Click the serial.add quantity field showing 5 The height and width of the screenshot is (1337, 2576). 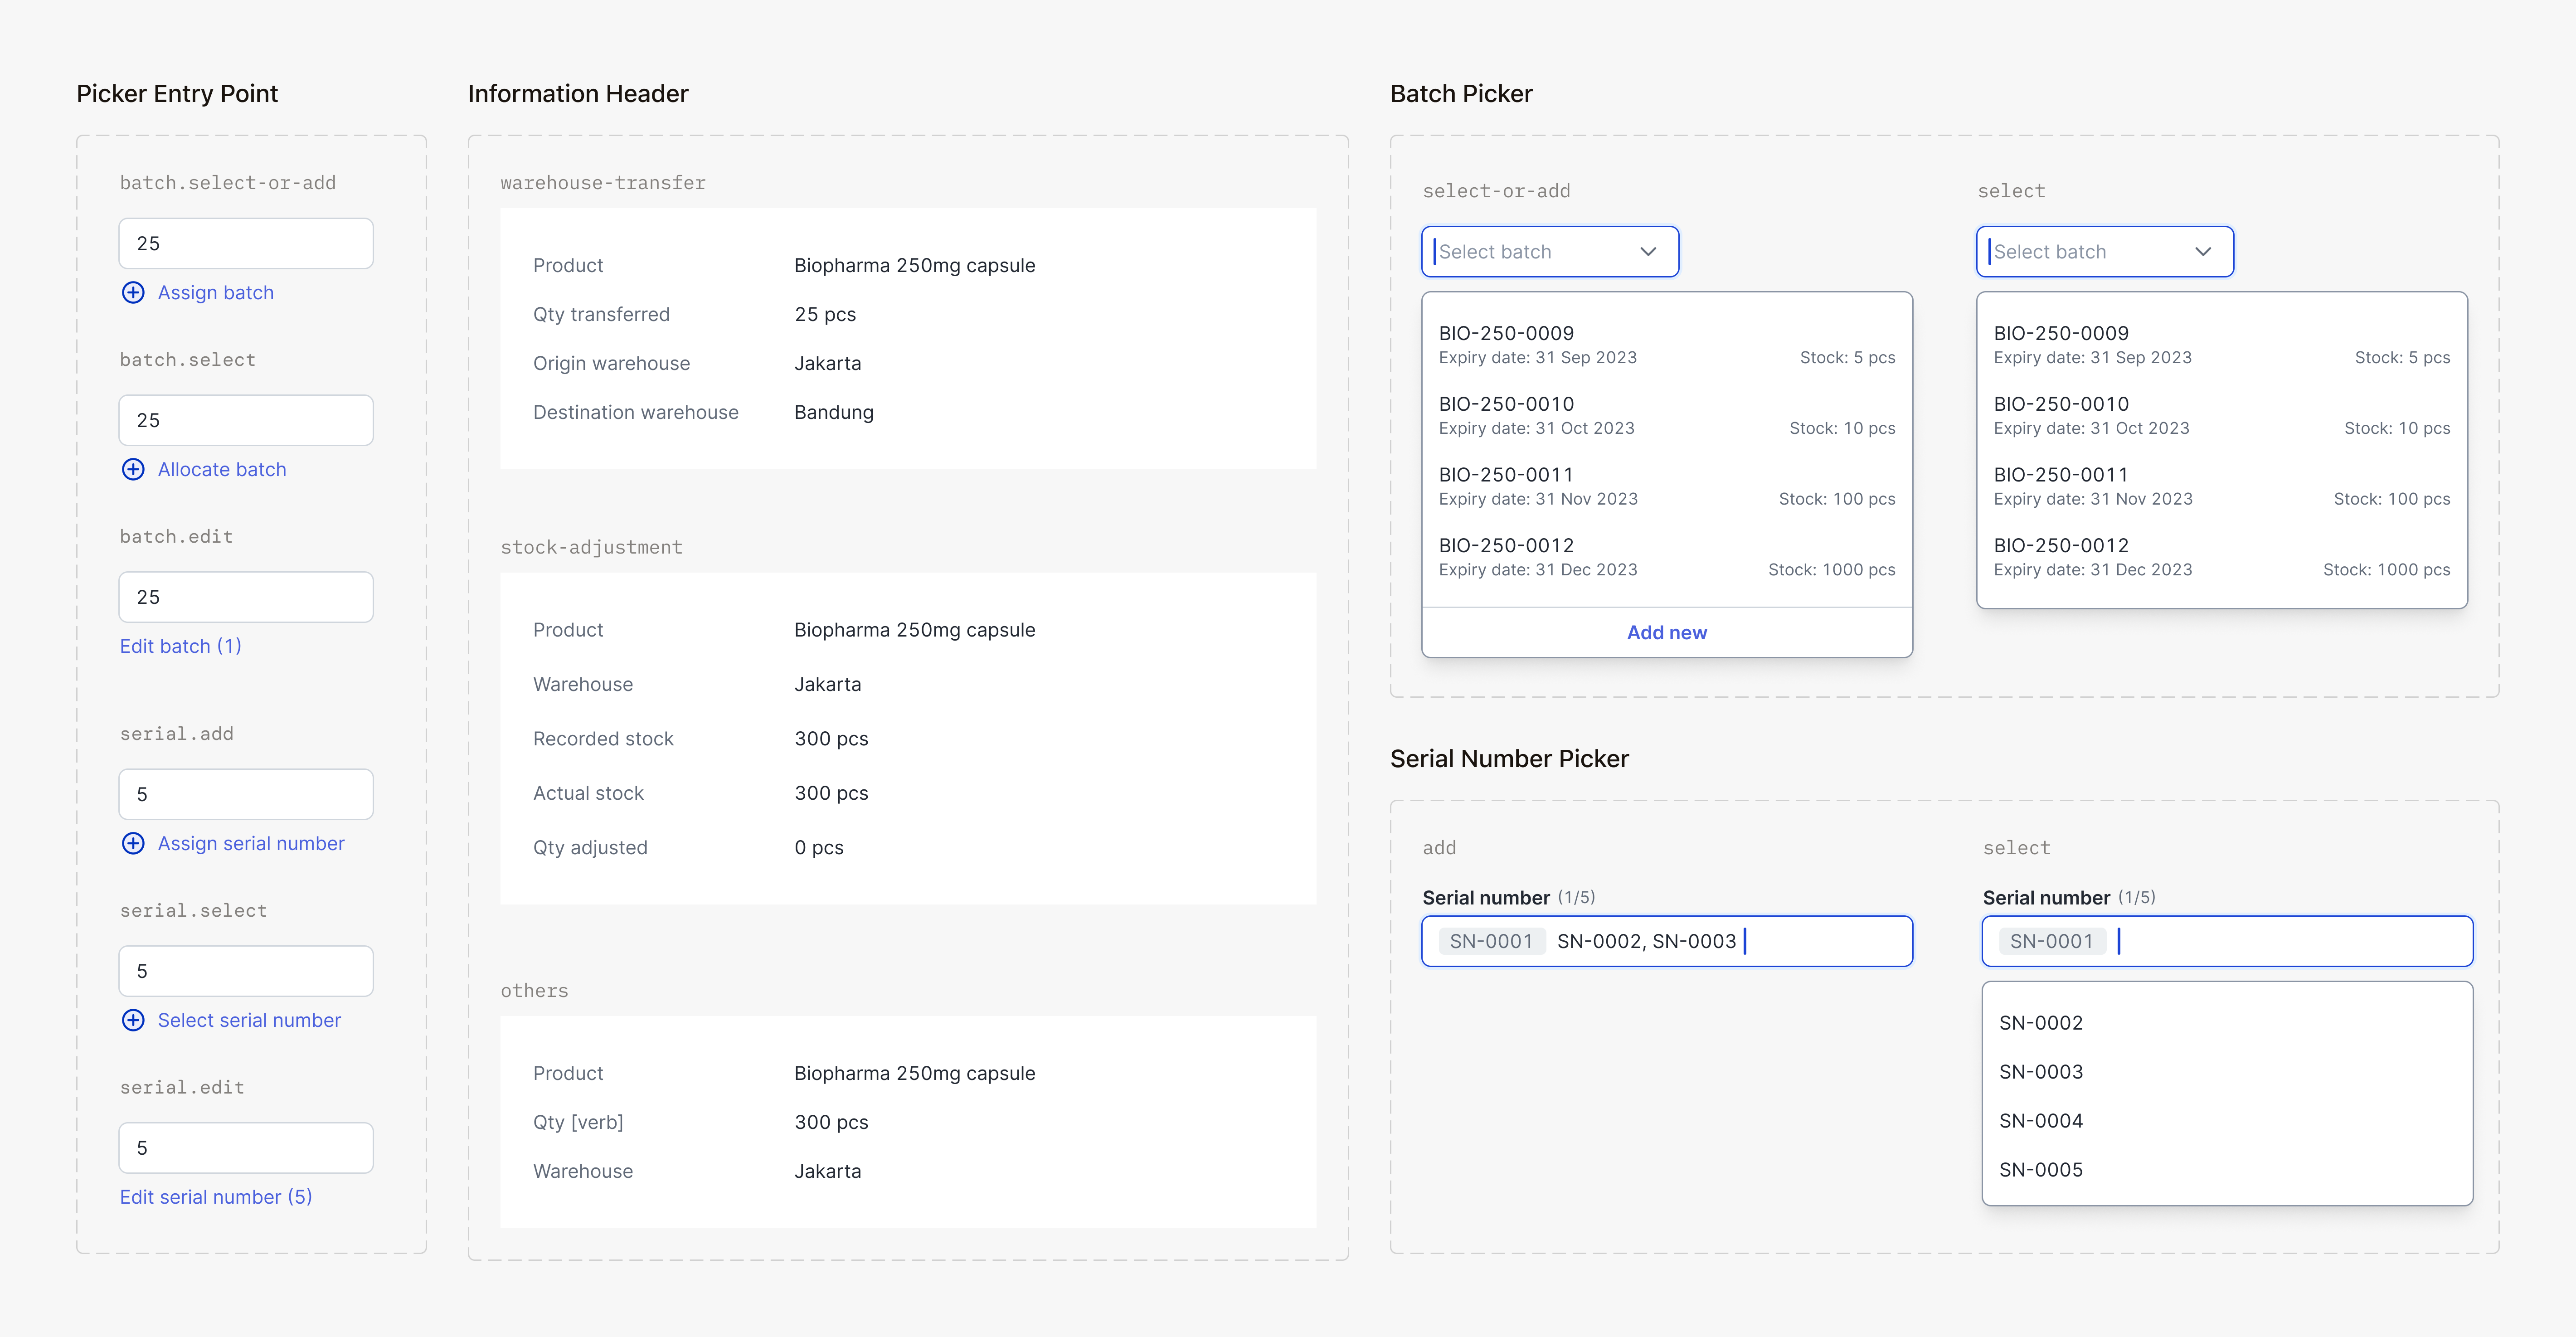(246, 794)
